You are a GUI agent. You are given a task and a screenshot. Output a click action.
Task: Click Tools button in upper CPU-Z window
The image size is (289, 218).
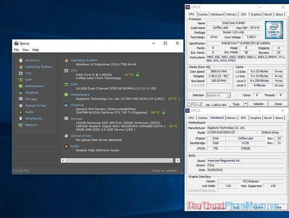pyautogui.click(x=236, y=104)
